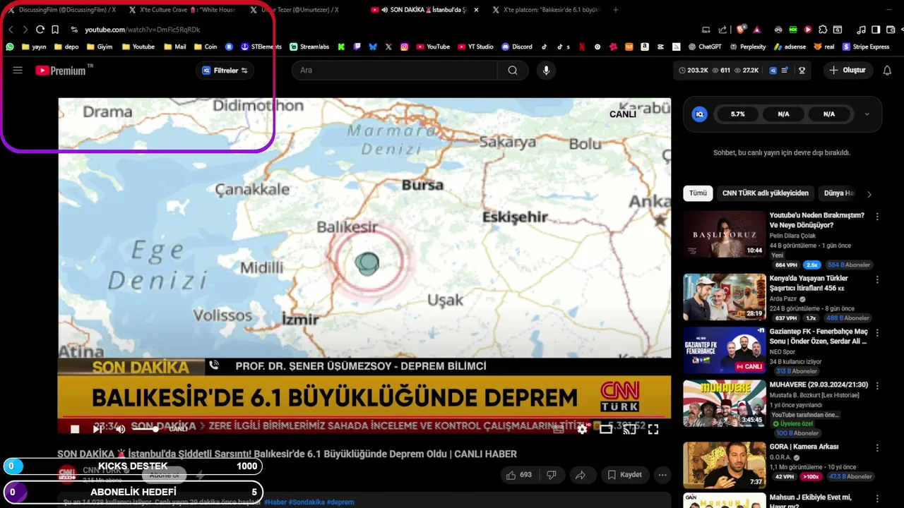Open player settings gear icon
The width and height of the screenshot is (904, 508).
pyautogui.click(x=582, y=428)
